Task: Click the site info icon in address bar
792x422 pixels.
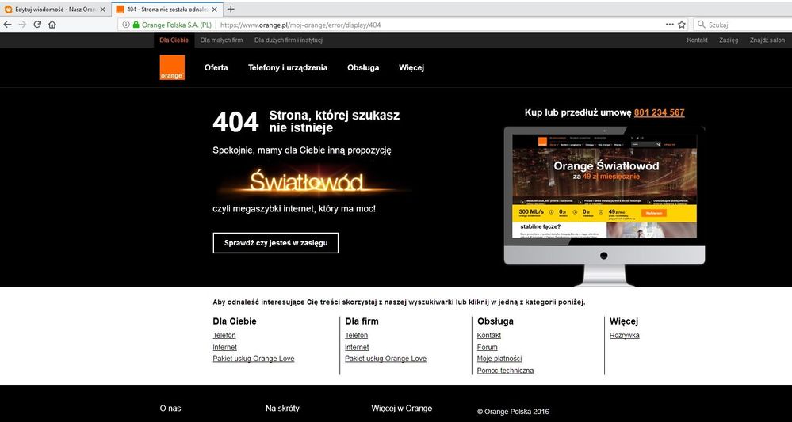Action: (126, 25)
